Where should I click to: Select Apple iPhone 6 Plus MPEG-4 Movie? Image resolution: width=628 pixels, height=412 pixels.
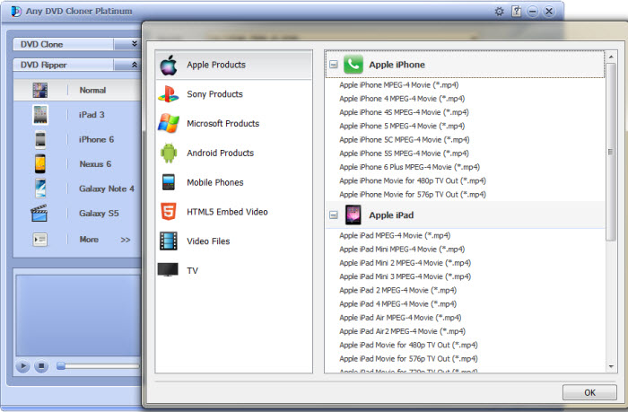[409, 167]
